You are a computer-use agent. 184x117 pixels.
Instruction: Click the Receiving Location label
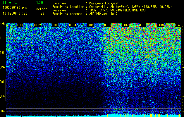coord(68,7)
